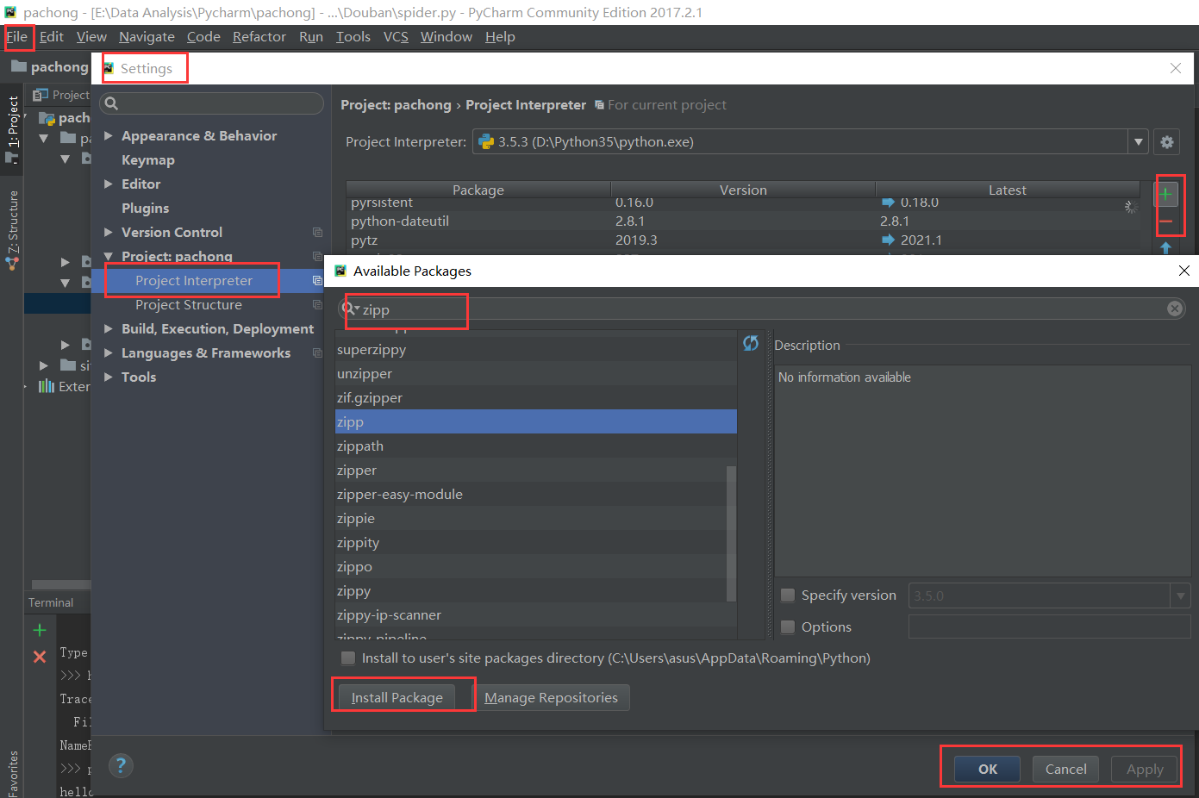Expand Build, Execution, Deployment settings

109,329
